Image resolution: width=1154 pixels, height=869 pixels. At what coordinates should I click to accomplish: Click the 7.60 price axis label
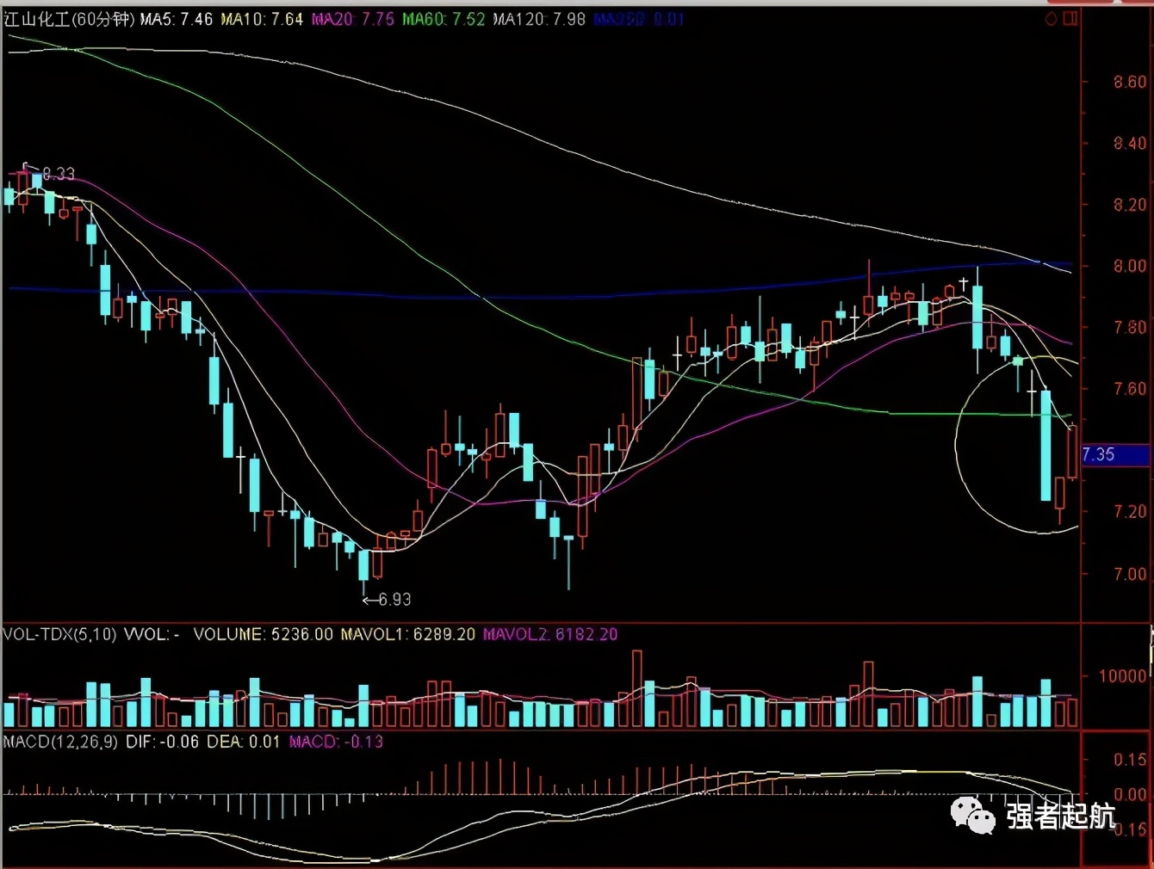point(1130,389)
